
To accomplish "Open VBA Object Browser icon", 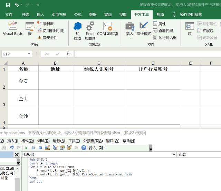I will [69, 148].
